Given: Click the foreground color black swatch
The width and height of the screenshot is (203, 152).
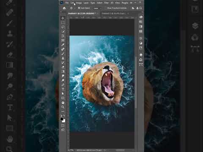Looking at the screenshot, I should [x=62, y=119].
